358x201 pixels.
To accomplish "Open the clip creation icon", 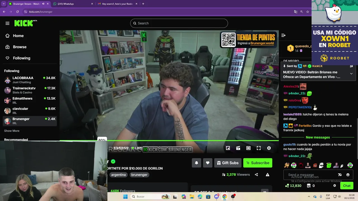I will 238,148.
